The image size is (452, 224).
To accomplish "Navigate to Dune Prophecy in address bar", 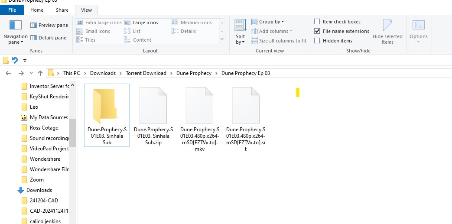I will coord(194,73).
